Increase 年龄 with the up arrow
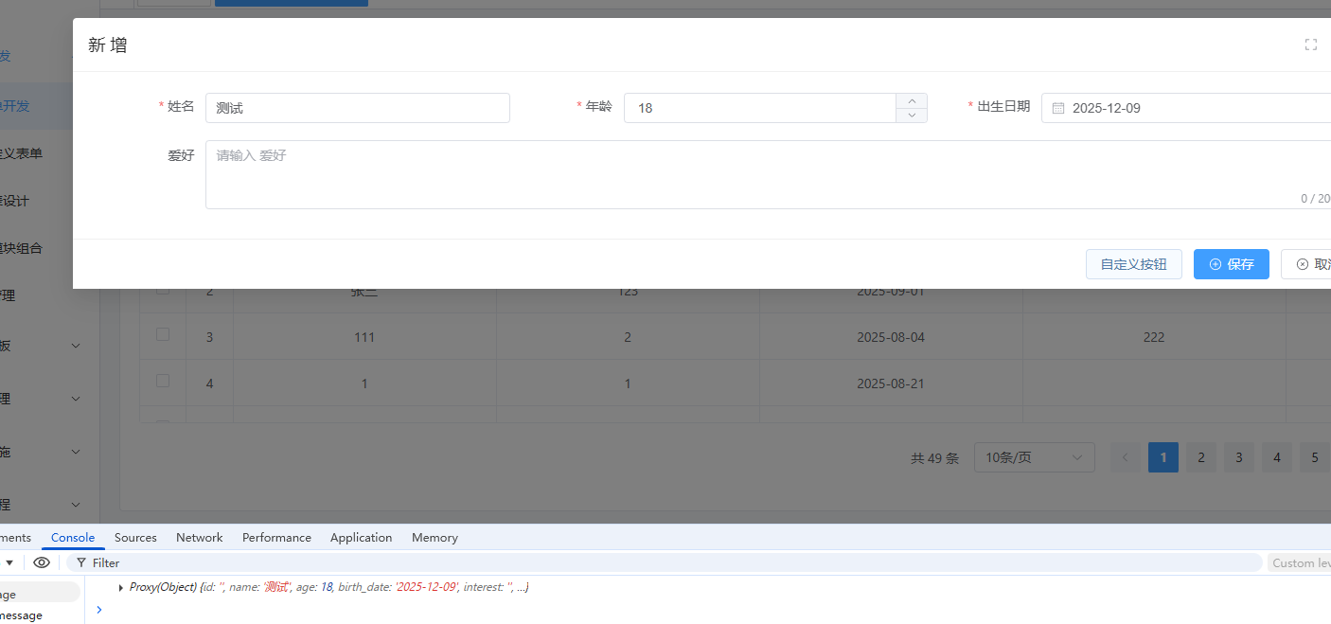1331x624 pixels. (x=911, y=100)
